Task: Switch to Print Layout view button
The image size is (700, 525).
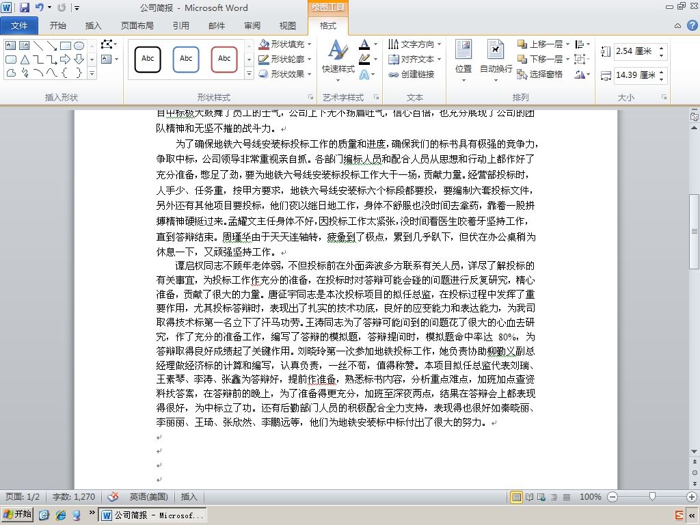Action: pyautogui.click(x=516, y=497)
